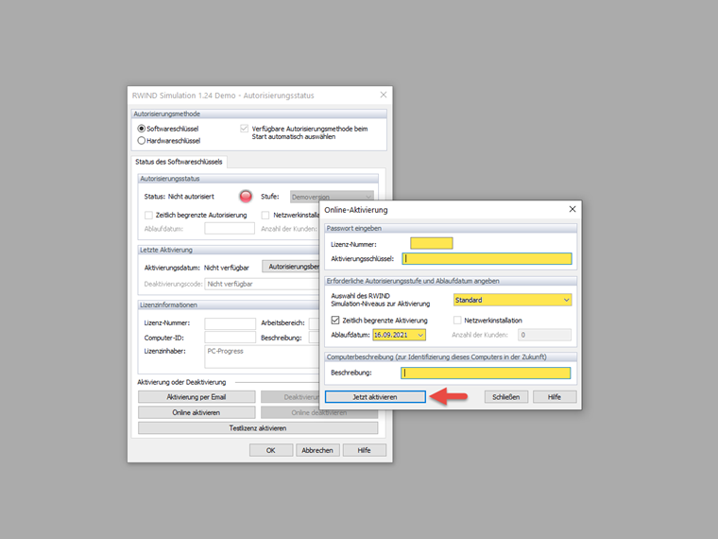The width and height of the screenshot is (718, 539).
Task: Enable Netzwerkinstallation checkbox in Online-Aktivierung
Action: coord(457,320)
